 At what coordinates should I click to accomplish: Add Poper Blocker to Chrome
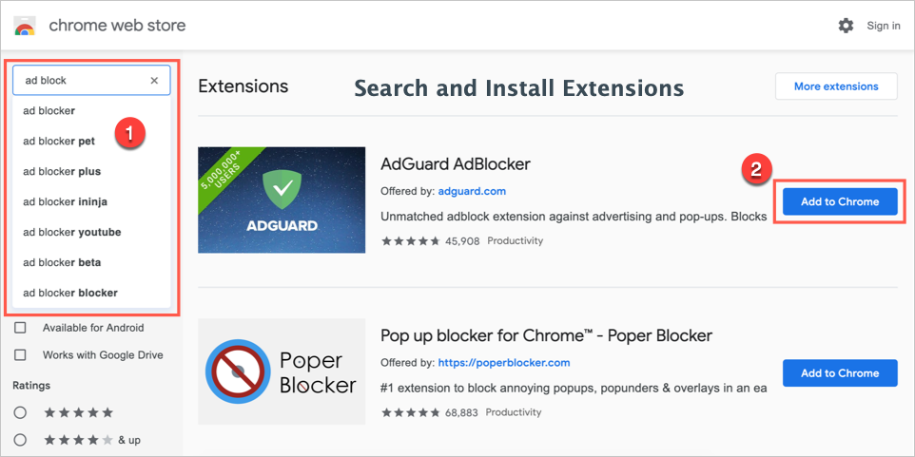pyautogui.click(x=839, y=373)
